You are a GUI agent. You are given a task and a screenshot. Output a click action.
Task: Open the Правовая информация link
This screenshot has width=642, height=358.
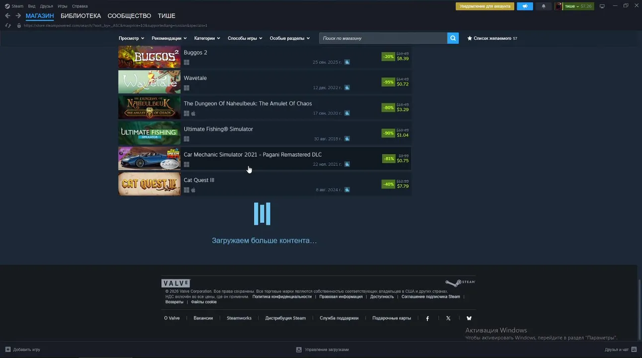point(341,297)
